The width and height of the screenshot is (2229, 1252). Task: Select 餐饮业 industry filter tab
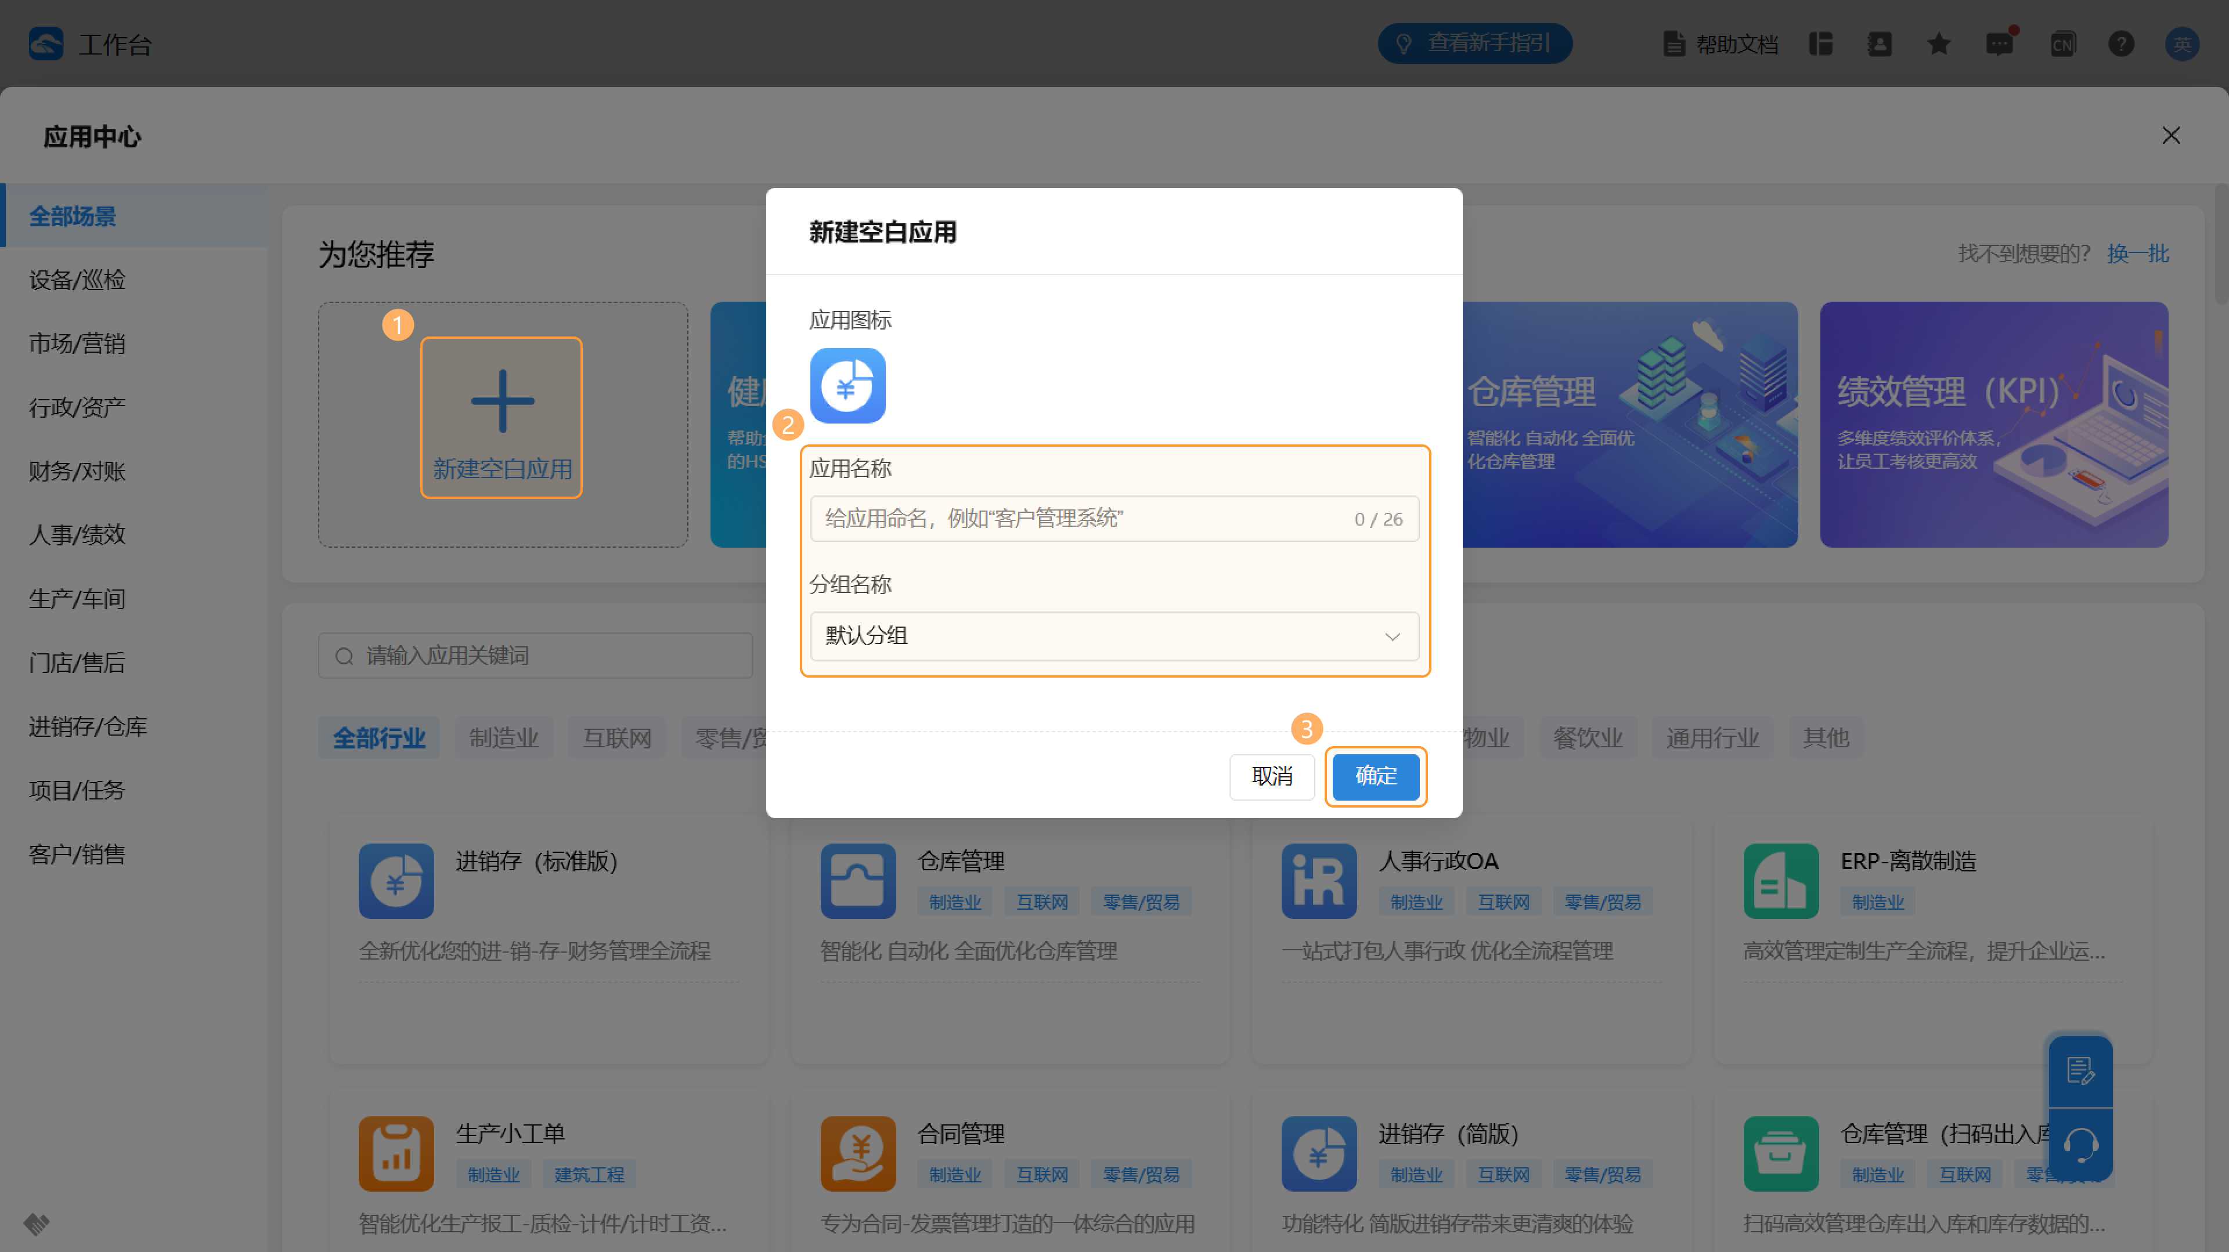coord(1588,737)
